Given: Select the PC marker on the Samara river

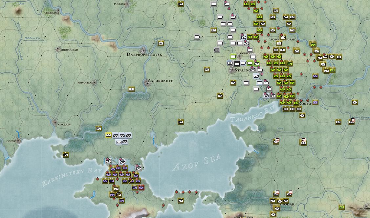Looking at the screenshot, I should (161, 44).
